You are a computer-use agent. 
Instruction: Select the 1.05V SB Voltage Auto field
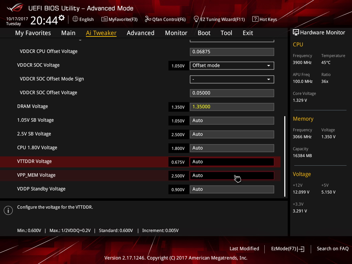[232, 121]
